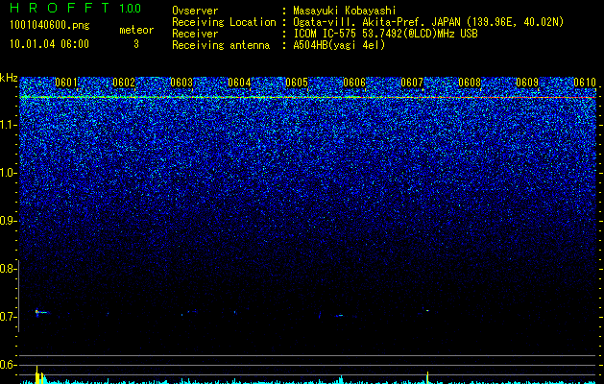Click the bright meteor echo just before 0601
This screenshot has width=604, height=384.
coord(40,312)
